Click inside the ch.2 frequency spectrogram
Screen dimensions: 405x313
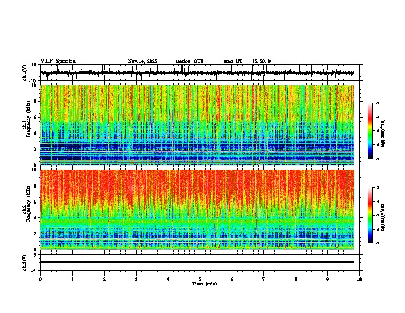pyautogui.click(x=197, y=210)
